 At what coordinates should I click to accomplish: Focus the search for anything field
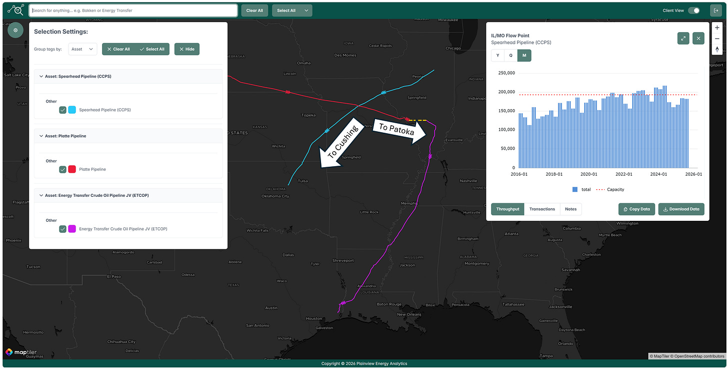pyautogui.click(x=133, y=10)
